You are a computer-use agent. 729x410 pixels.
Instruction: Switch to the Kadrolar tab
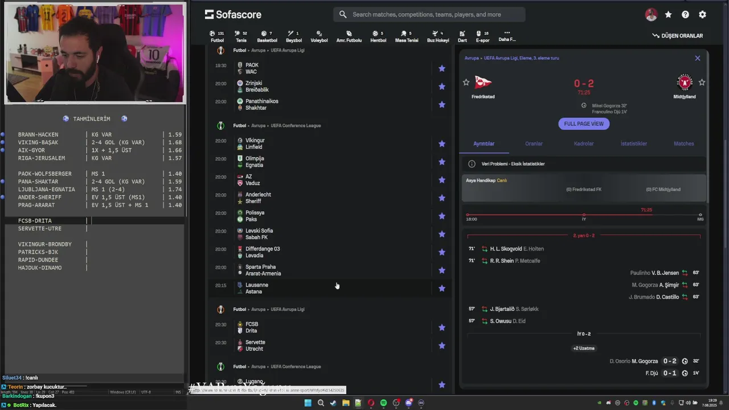(584, 143)
